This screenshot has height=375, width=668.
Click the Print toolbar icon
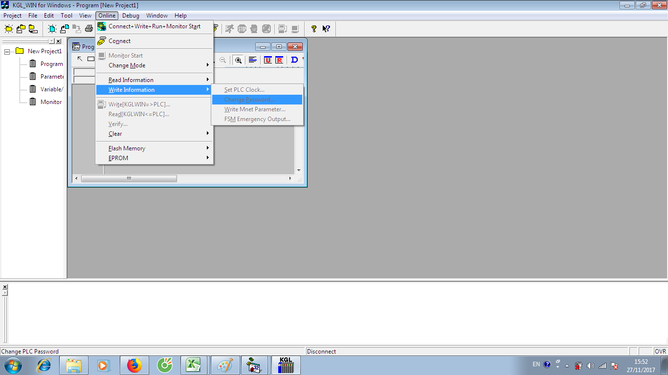pyautogui.click(x=89, y=29)
